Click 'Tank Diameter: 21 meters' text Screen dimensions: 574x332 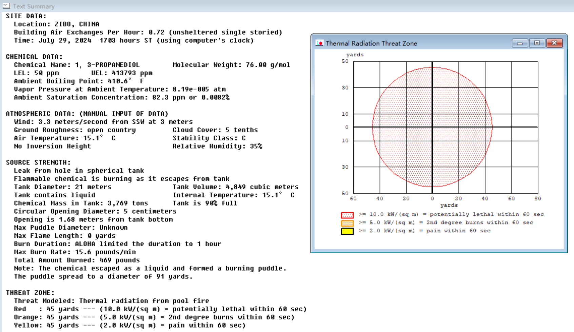[x=63, y=187]
